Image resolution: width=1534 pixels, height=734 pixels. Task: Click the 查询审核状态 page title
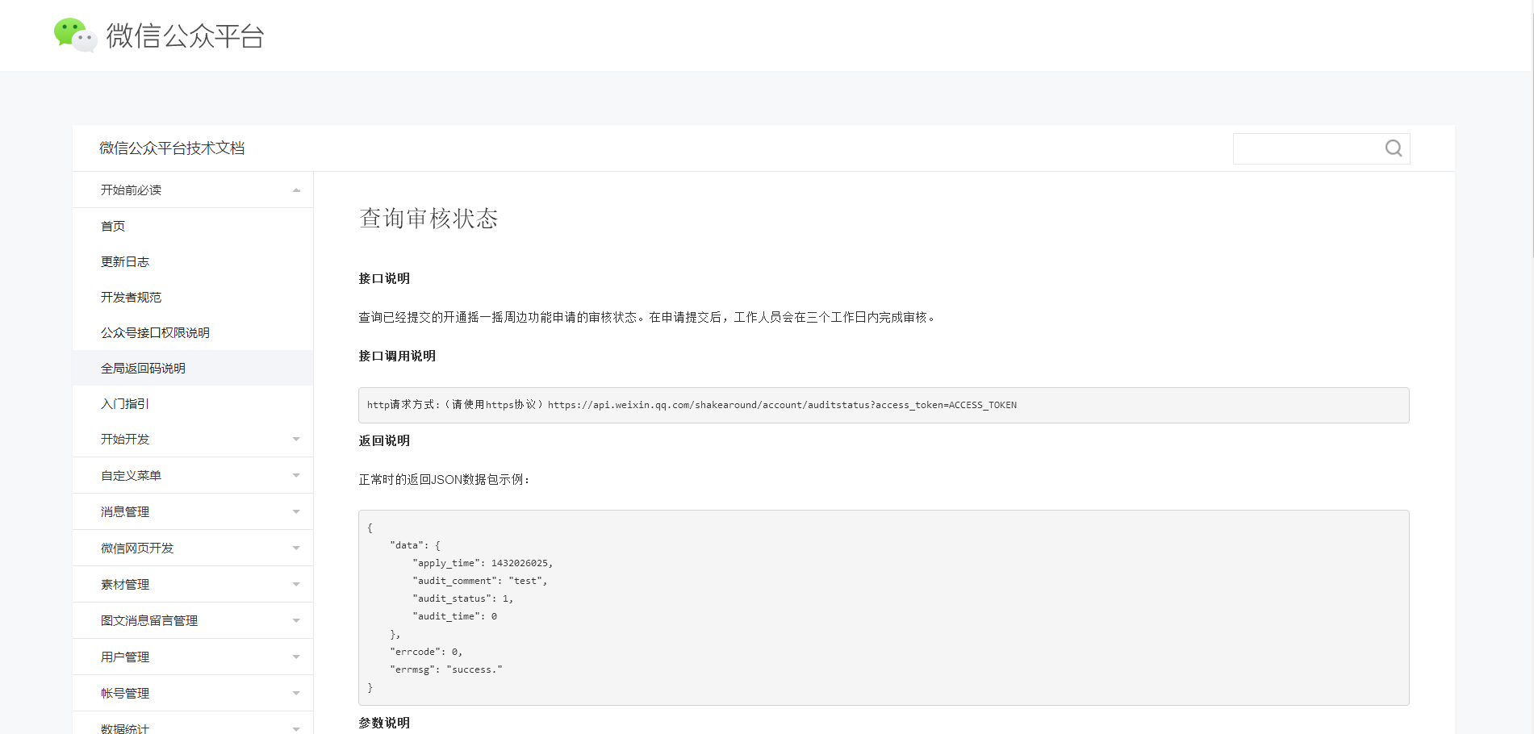click(x=428, y=219)
